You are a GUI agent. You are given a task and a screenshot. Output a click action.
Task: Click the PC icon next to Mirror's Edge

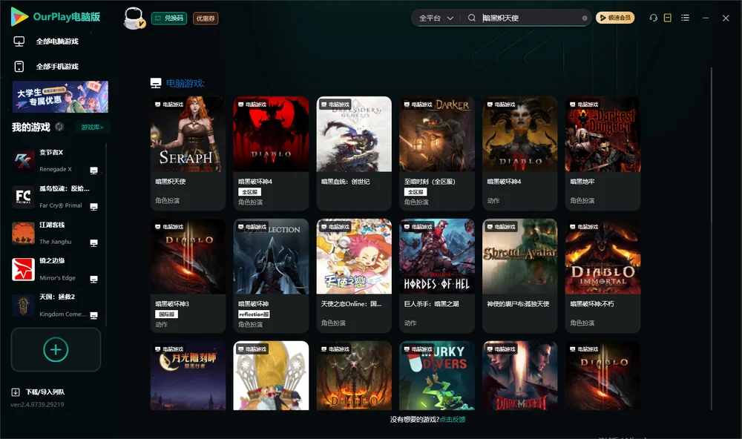93,279
